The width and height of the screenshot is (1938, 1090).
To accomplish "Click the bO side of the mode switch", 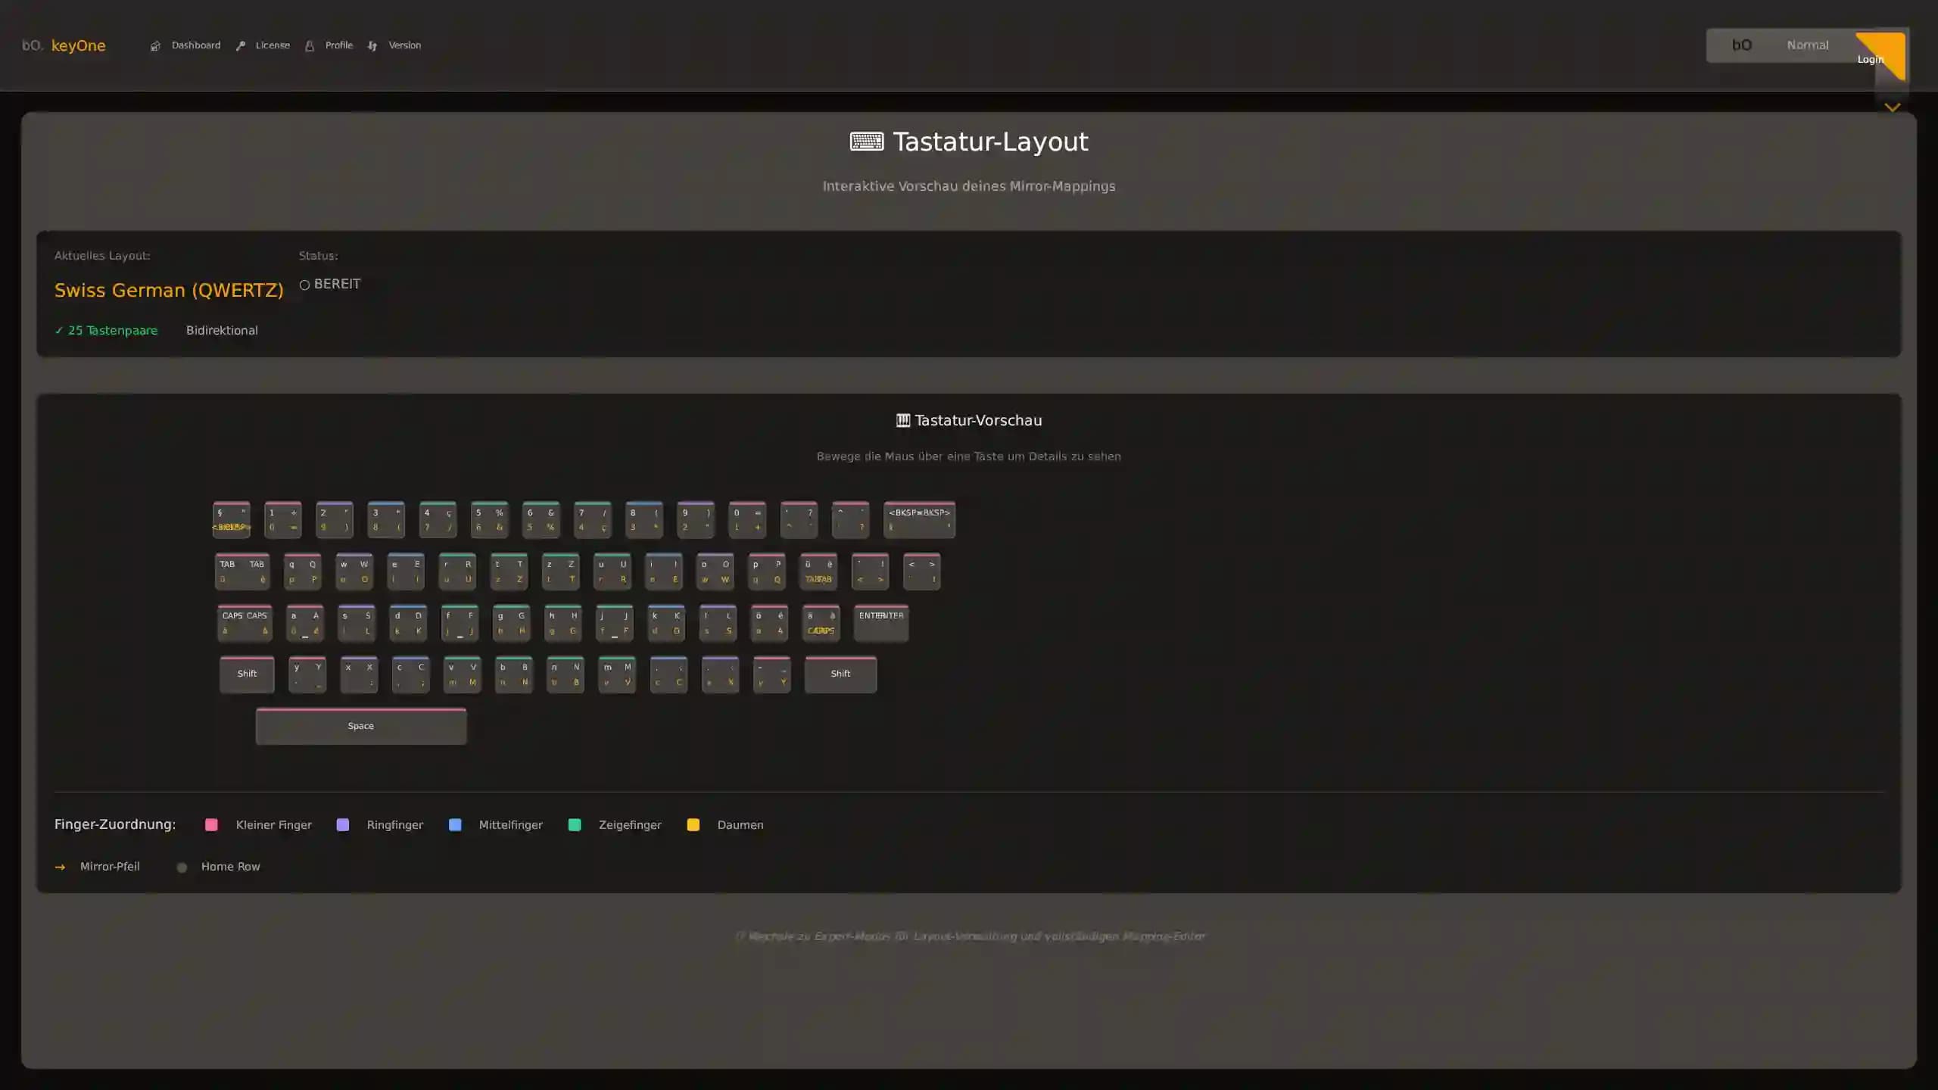I will 1742,45.
